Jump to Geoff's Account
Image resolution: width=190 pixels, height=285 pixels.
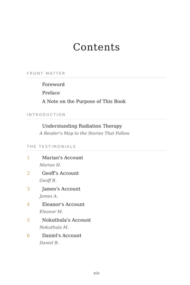(60, 173)
